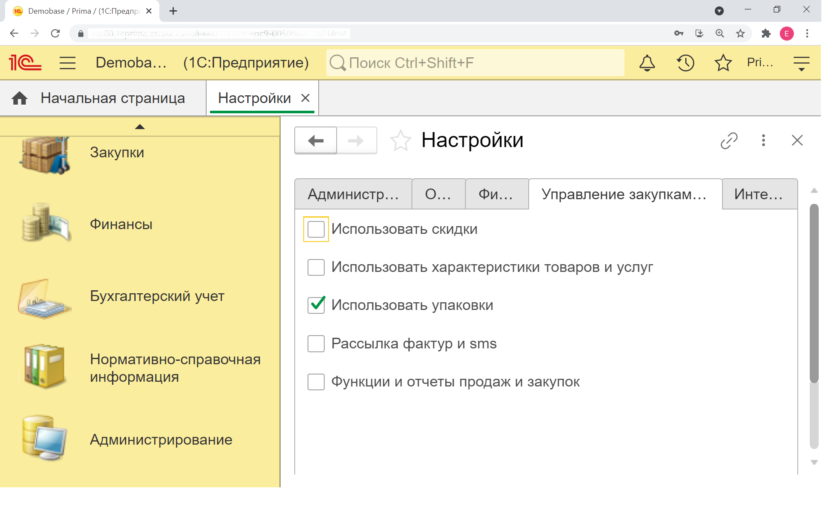Viewport: 823px width, 513px height.
Task: Enable Использовать скидки checkbox
Action: (316, 229)
